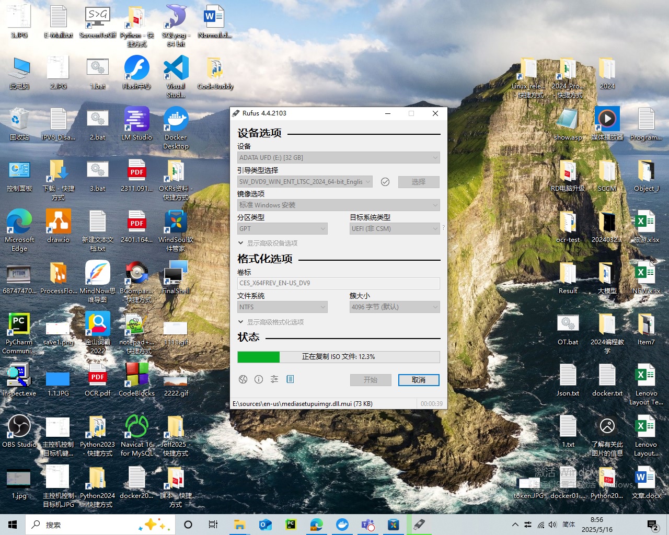Click elapsed time 00:00:39 in status bar
Image resolution: width=669 pixels, height=535 pixels.
pyautogui.click(x=432, y=404)
